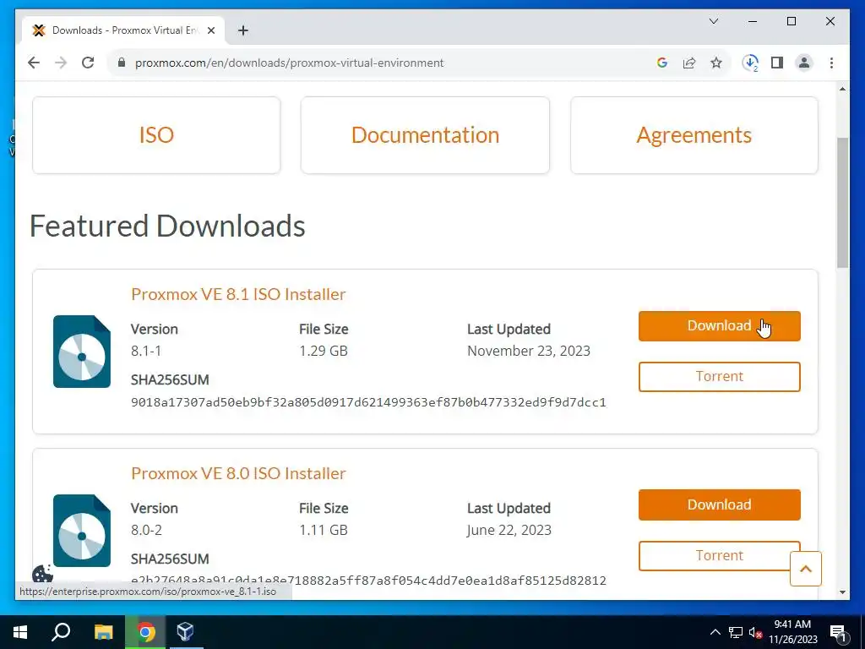Open a new browser tab
Viewport: 865px width, 649px height.
[x=242, y=30]
